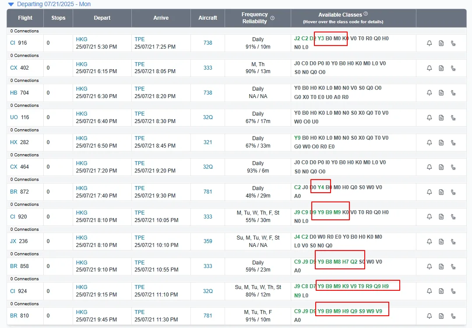472x328 pixels.
Task: Click the Stops column header
Action: click(x=58, y=18)
